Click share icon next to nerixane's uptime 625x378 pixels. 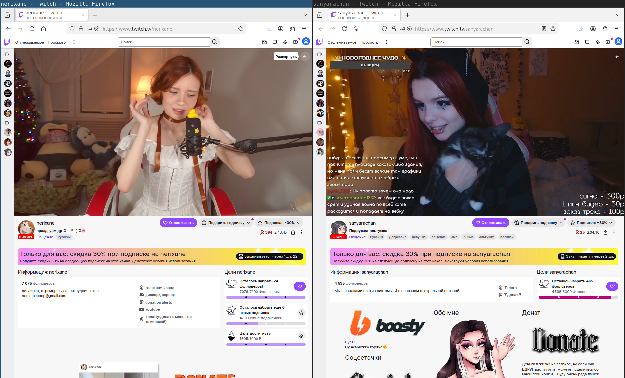point(293,232)
